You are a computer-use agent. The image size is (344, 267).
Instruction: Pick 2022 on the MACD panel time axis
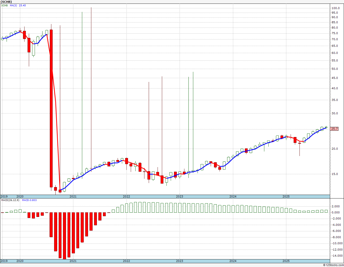click(126, 261)
